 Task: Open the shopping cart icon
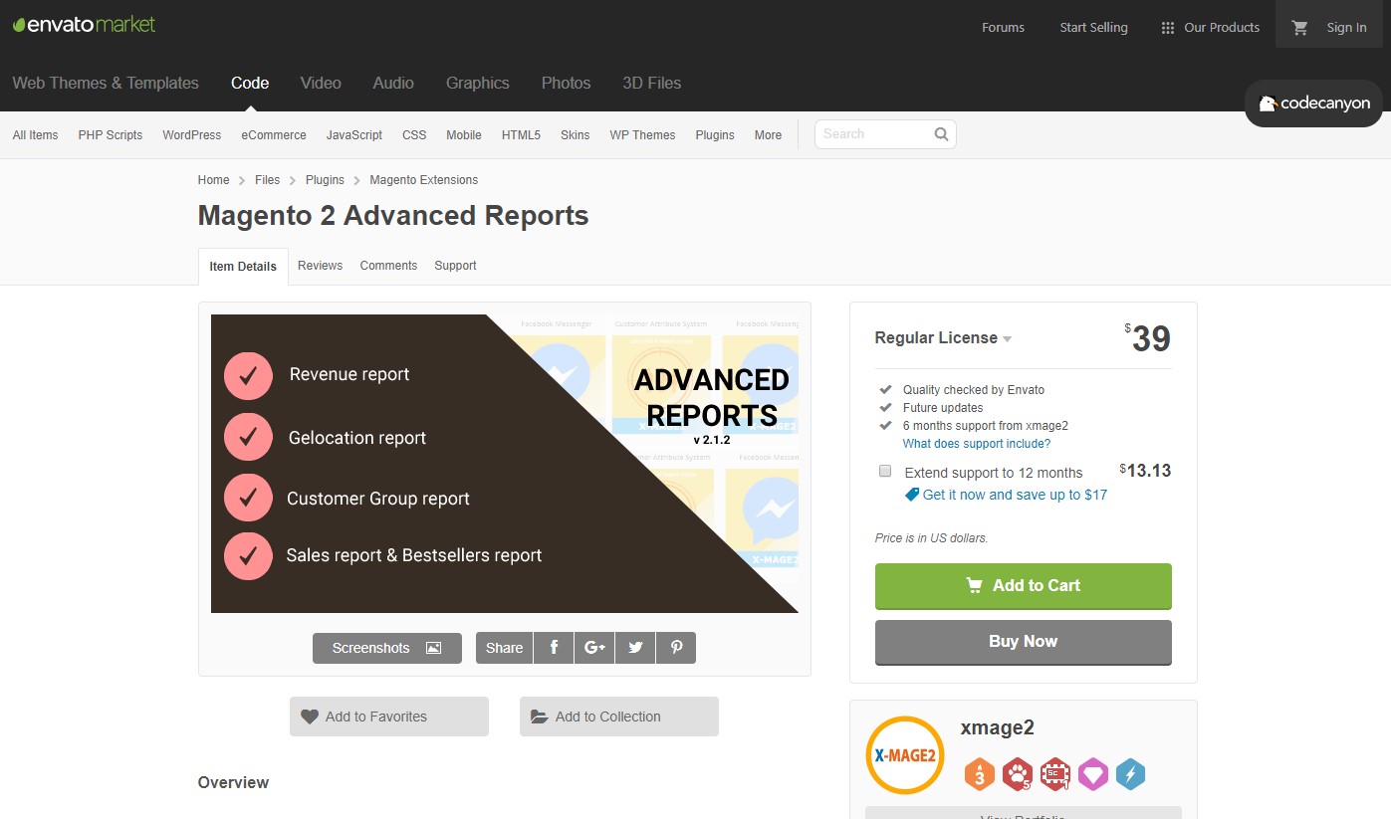[x=1299, y=28]
